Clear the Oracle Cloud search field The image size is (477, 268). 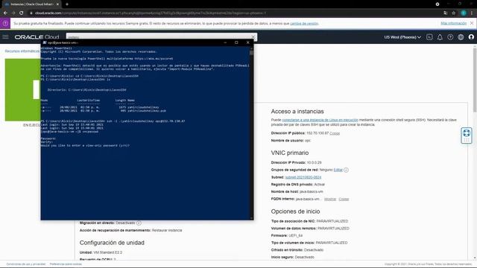pos(253,37)
